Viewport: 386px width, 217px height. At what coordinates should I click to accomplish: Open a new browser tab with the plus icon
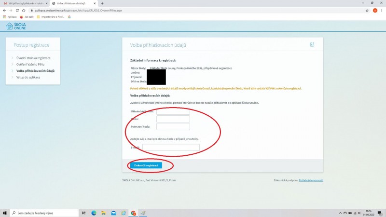point(102,3)
